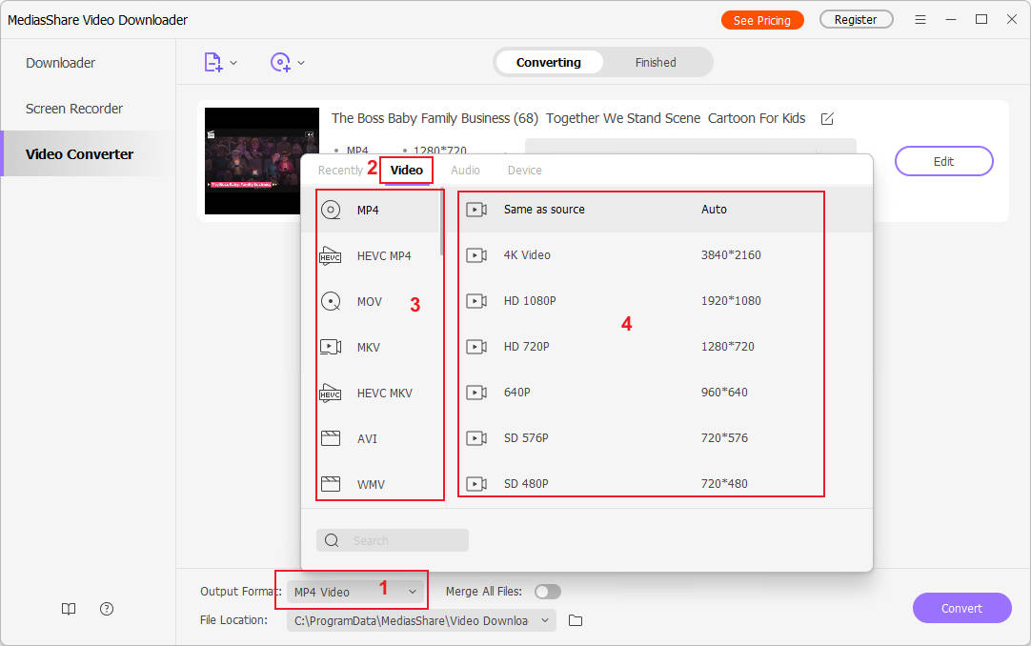1031x646 pixels.
Task: Click the Boss Baby video thumbnail
Action: click(262, 161)
